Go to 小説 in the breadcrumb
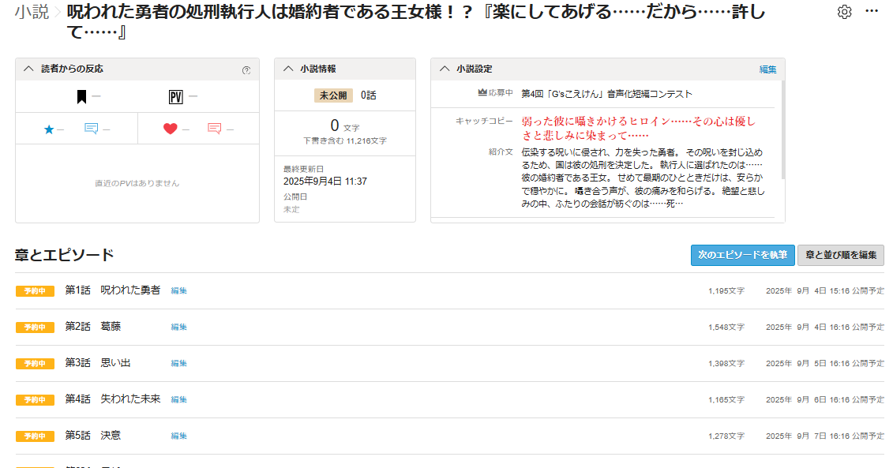This screenshot has height=468, width=893. coord(32,12)
